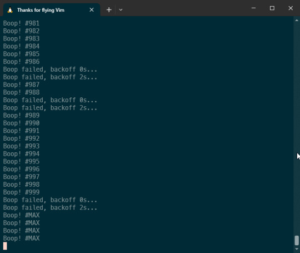Click the line Boop! #983
Image resolution: width=300 pixels, height=253 pixels.
pyautogui.click(x=22, y=39)
